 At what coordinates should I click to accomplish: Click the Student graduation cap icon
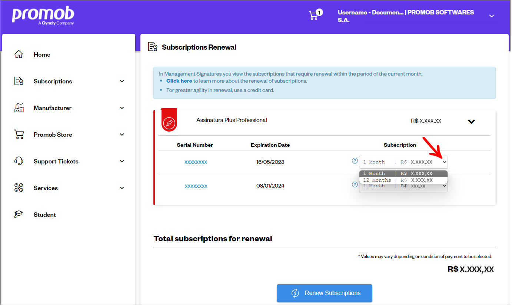point(19,215)
